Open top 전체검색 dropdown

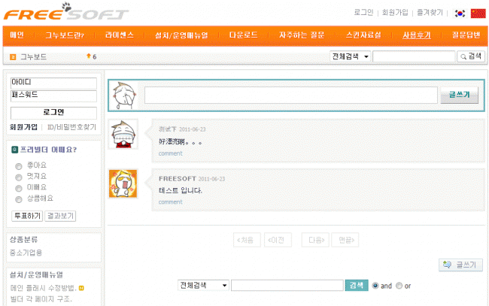point(351,56)
